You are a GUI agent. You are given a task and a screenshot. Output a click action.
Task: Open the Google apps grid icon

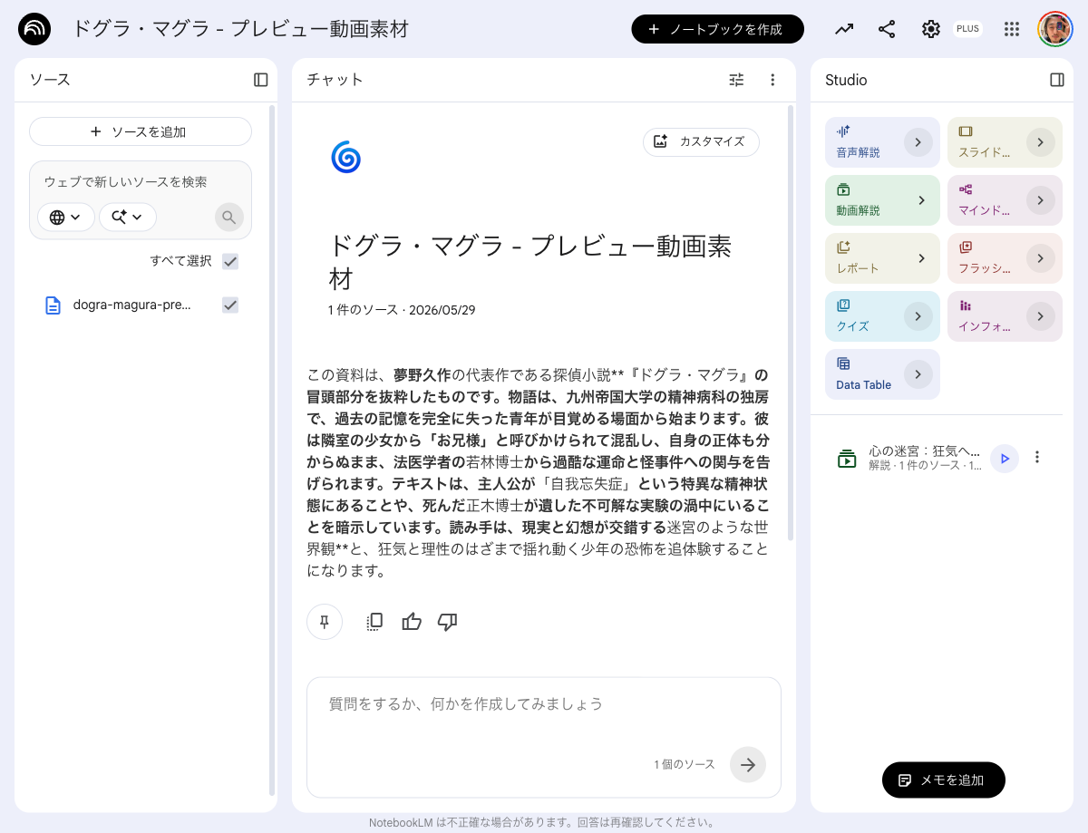(x=1012, y=29)
